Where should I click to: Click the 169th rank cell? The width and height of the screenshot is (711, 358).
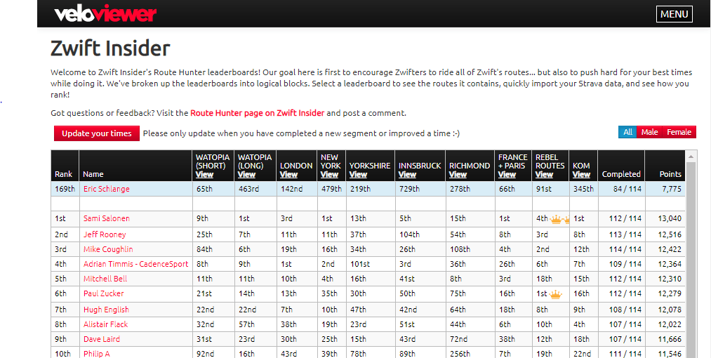pyautogui.click(x=65, y=189)
